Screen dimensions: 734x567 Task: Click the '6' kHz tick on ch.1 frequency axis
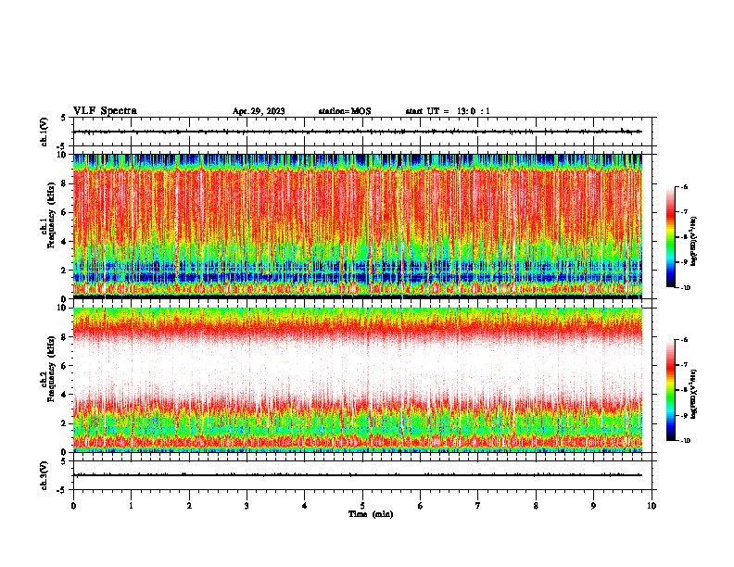point(66,212)
